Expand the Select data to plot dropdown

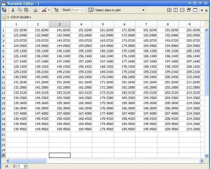[x=143, y=10]
